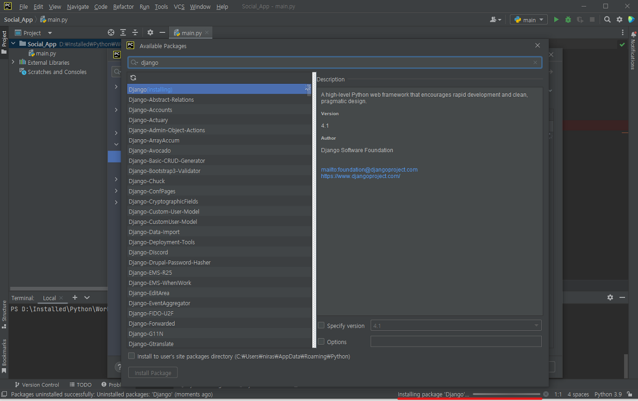Click Expand All icon in Project panel
The width and height of the screenshot is (638, 401).
[123, 32]
